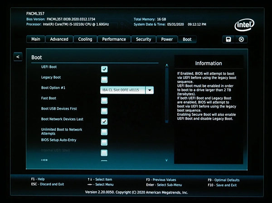Uncheck Boot Network Devices Last
This screenshot has height=203, width=272.
click(104, 122)
